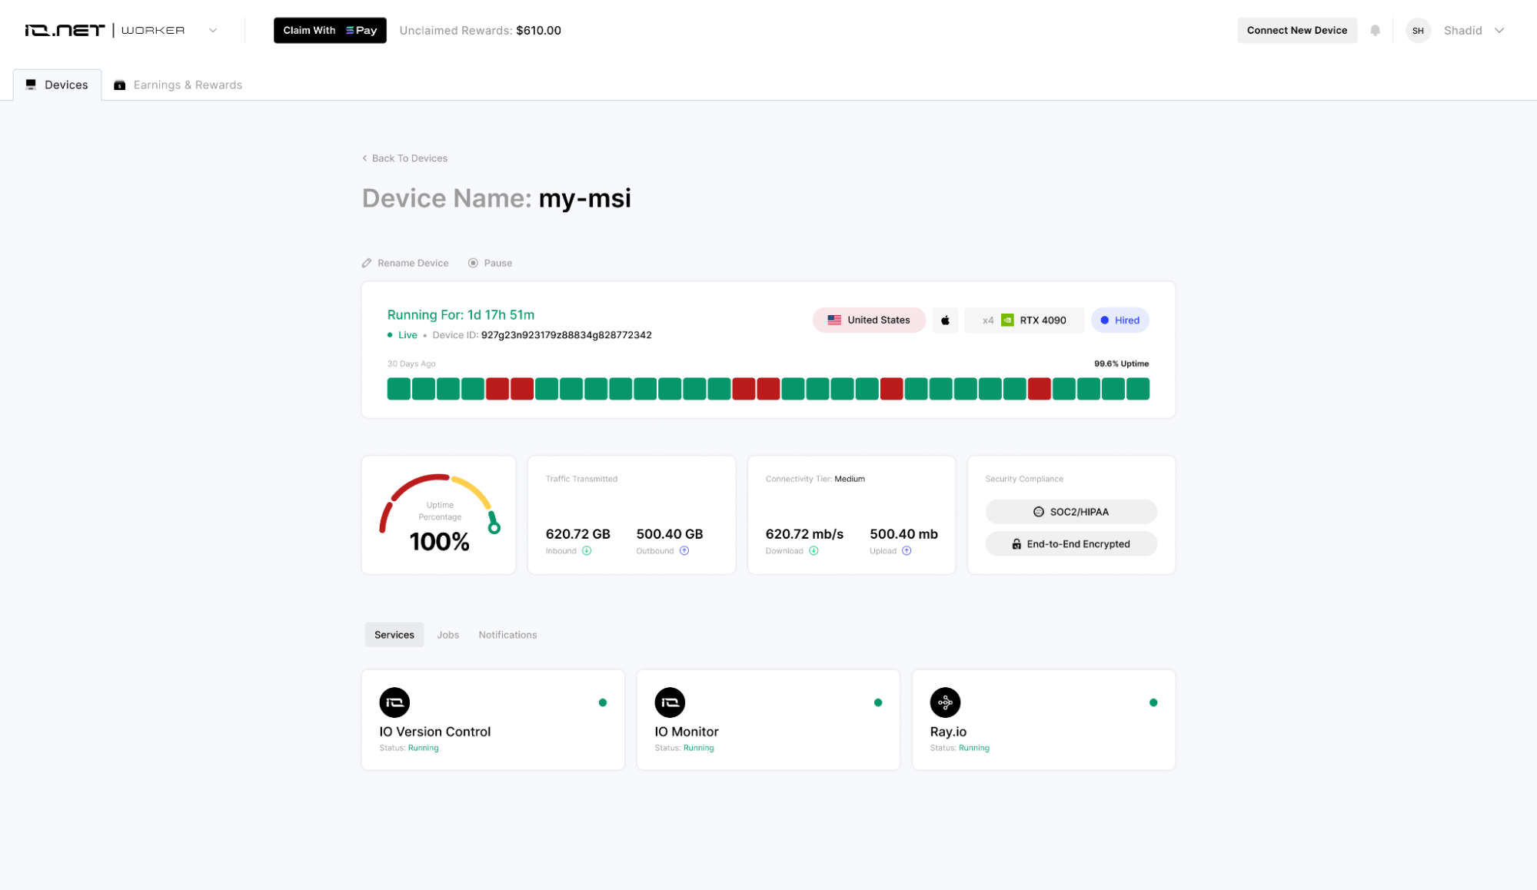Click the Devices tab monitor icon
The height and width of the screenshot is (890, 1537).
(x=31, y=85)
